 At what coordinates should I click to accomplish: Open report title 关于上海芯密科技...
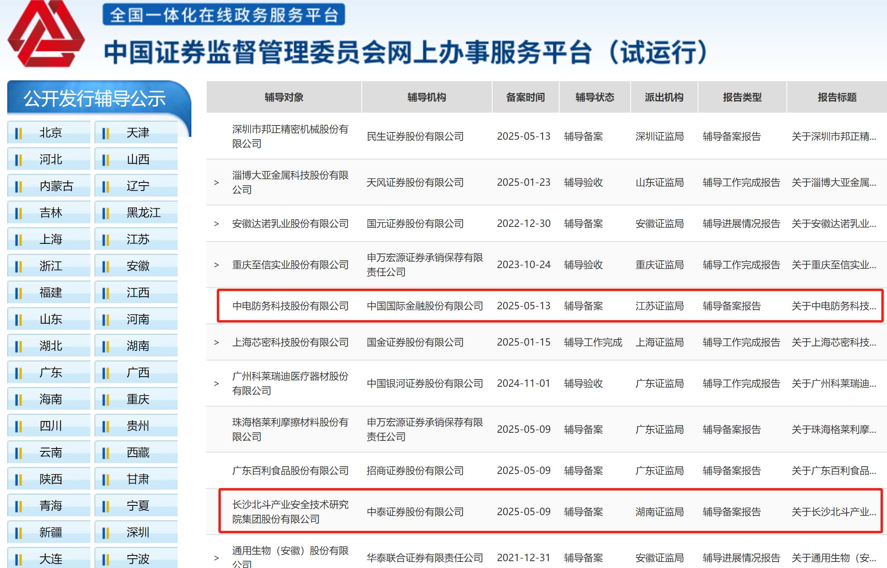tap(834, 342)
